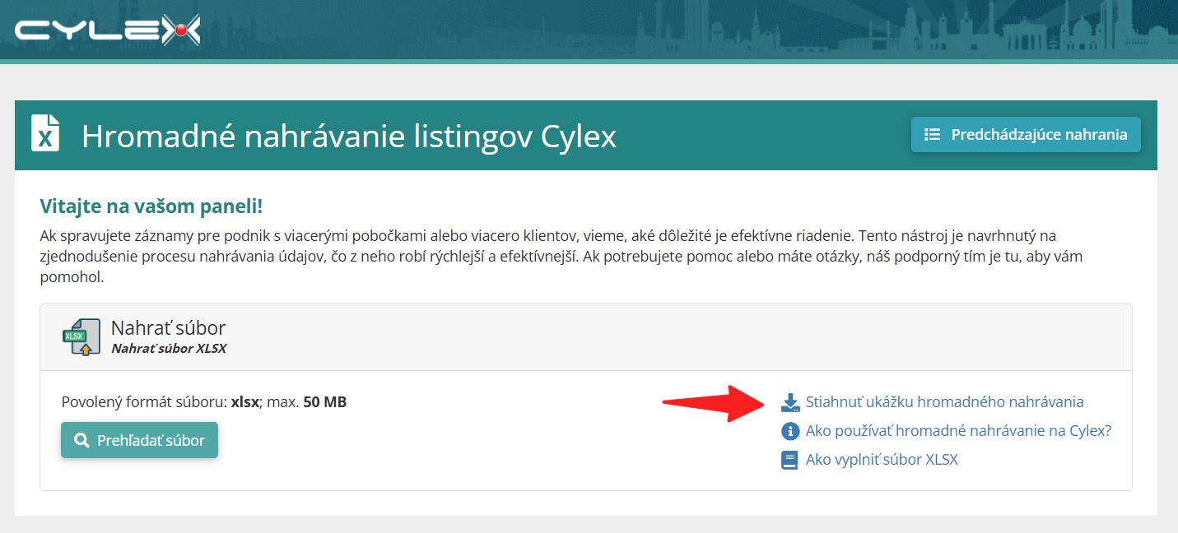Image resolution: width=1178 pixels, height=533 pixels.
Task: Click the magnifier icon in Prehľadať súbor
Action: (x=81, y=440)
